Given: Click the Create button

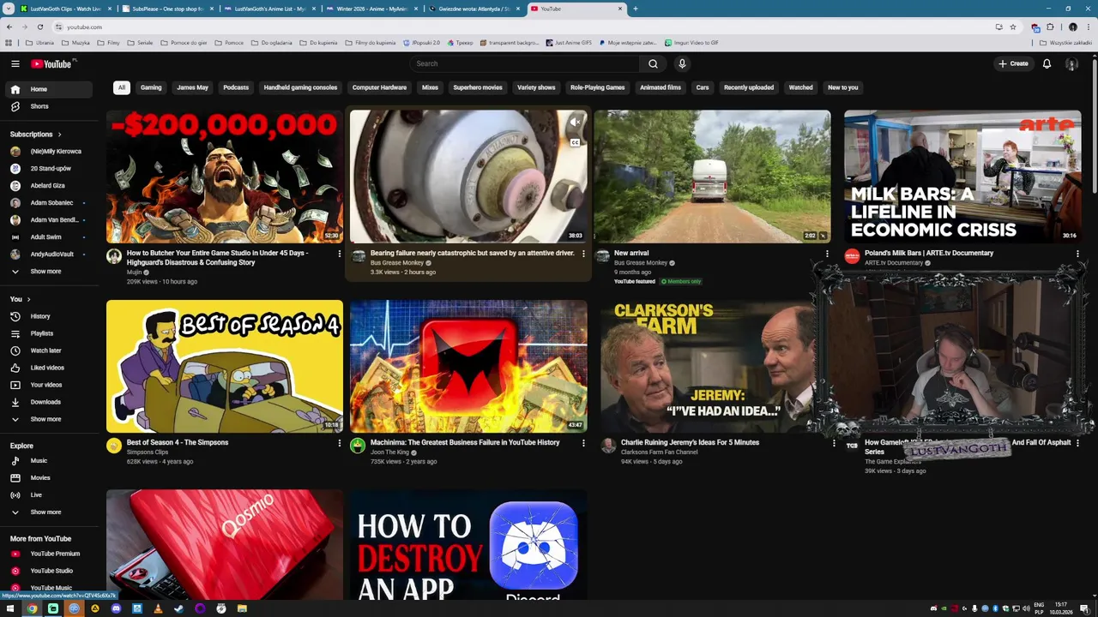Looking at the screenshot, I should [1013, 63].
